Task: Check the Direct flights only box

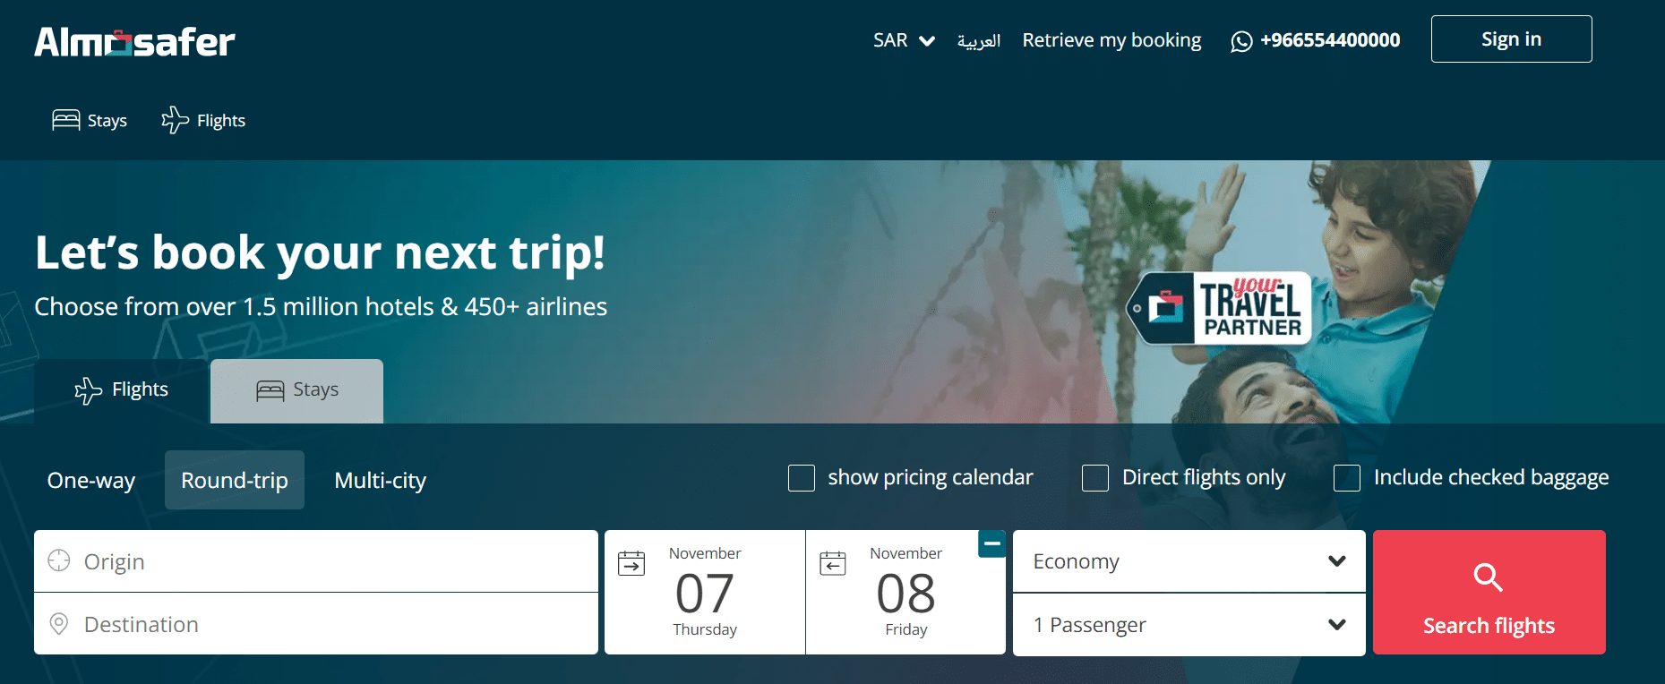Action: (1095, 478)
